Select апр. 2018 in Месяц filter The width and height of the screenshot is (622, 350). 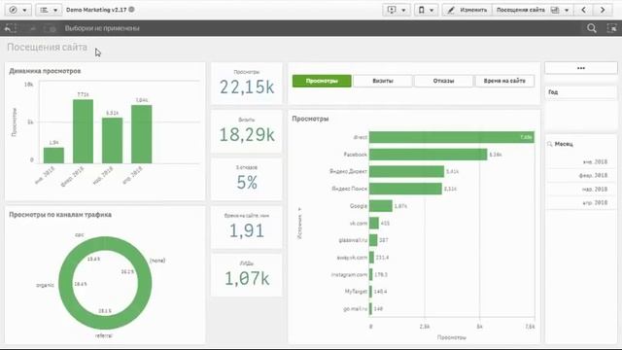click(x=581, y=203)
